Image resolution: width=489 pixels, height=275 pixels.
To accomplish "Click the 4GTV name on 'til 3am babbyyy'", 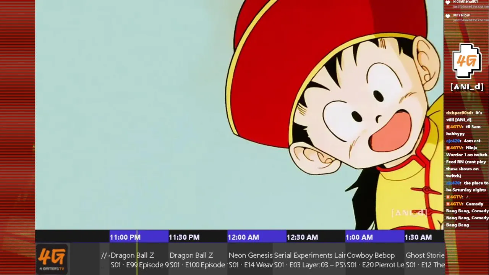I will (x=456, y=127).
